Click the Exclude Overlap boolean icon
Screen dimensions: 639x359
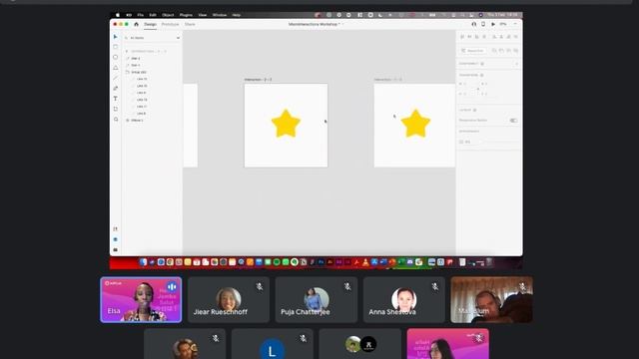coord(516,51)
